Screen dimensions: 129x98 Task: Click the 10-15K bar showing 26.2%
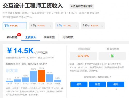[x=33, y=76]
